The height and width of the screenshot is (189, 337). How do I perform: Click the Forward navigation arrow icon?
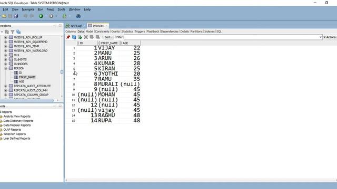tap(51, 16)
